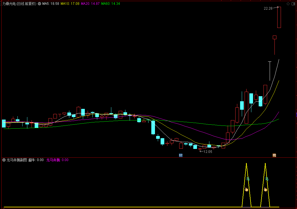
Task: Toggle the side panel layout icon
Action: click(293, 4)
